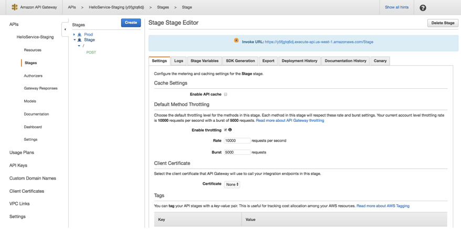The image size is (461, 229).
Task: Click the APIs breadcrumb
Action: 72,7
